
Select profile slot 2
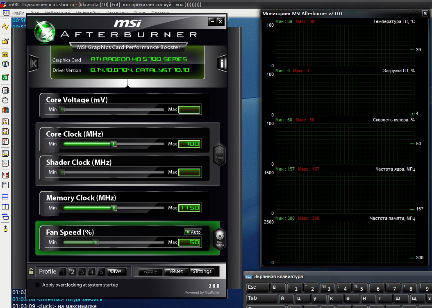[x=73, y=271]
